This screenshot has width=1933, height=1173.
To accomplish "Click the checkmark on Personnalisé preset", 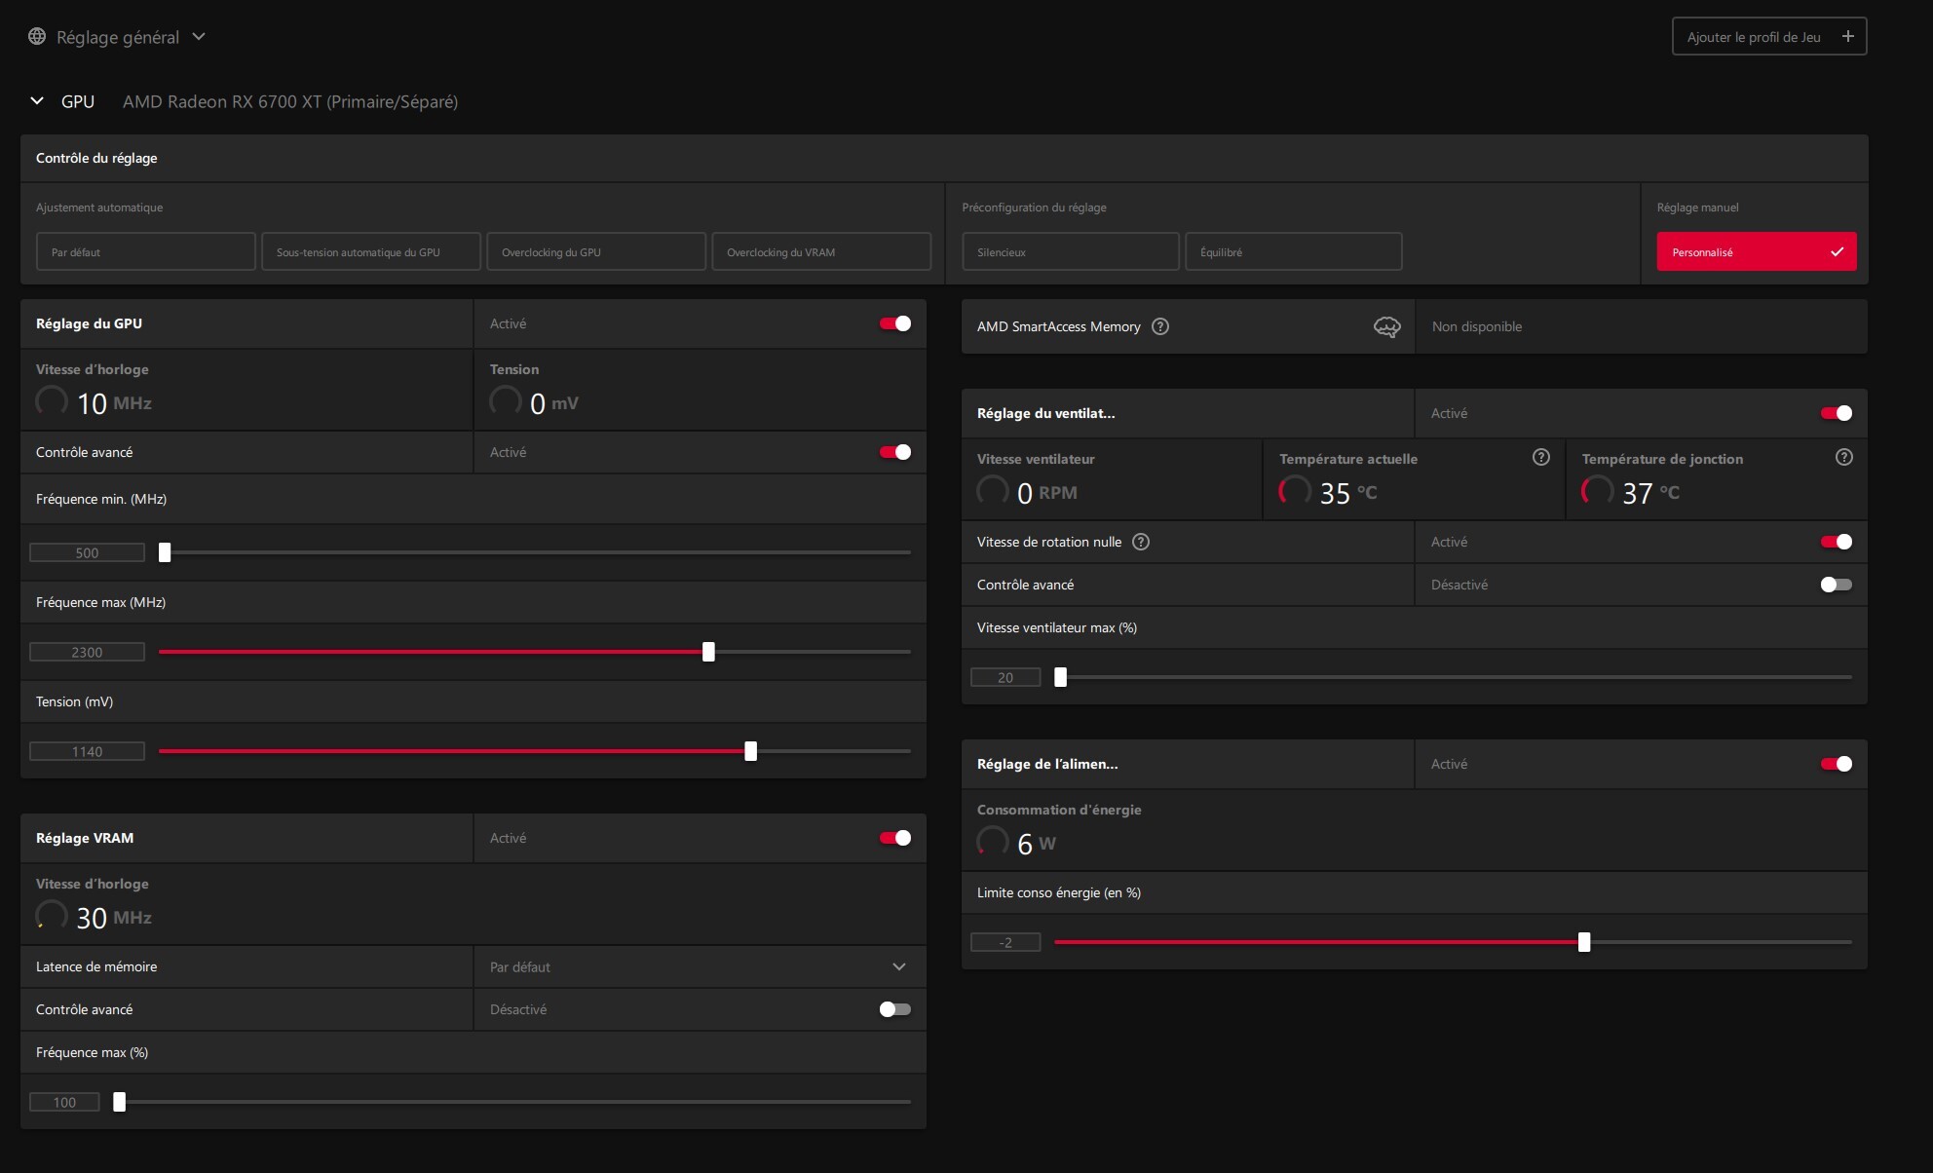I will pos(1837,252).
